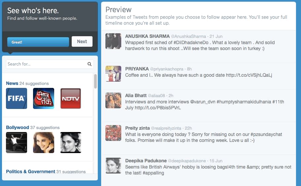The height and width of the screenshot is (186, 301).
Task: Click the #DilDhadakneDo hashtag
Action: click(191, 42)
